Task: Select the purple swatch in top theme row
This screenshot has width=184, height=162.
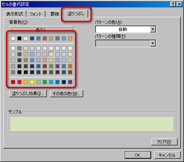Action: 57,38
